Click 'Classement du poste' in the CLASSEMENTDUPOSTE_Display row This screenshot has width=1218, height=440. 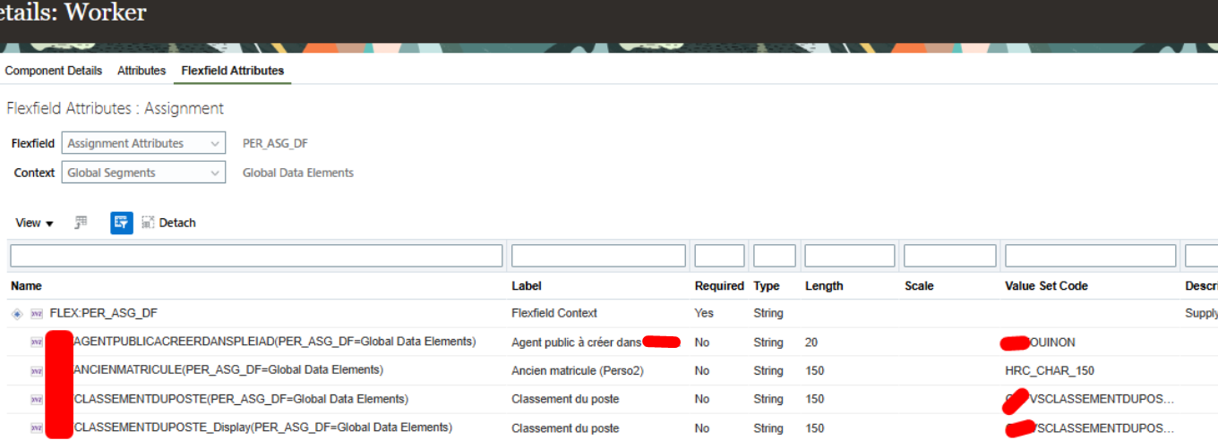point(565,428)
